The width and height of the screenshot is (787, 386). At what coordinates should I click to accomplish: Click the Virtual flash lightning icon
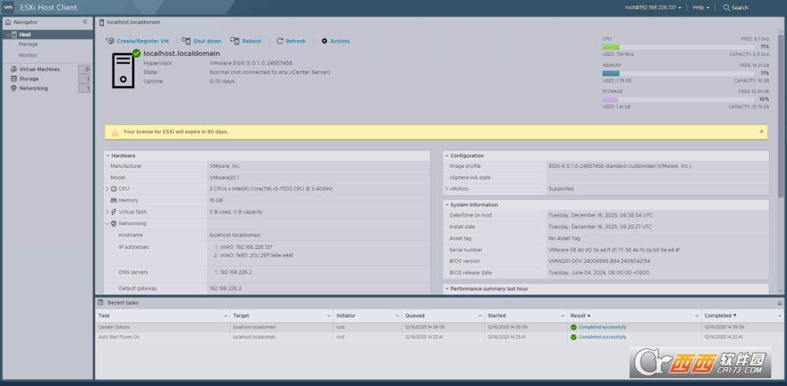click(114, 212)
